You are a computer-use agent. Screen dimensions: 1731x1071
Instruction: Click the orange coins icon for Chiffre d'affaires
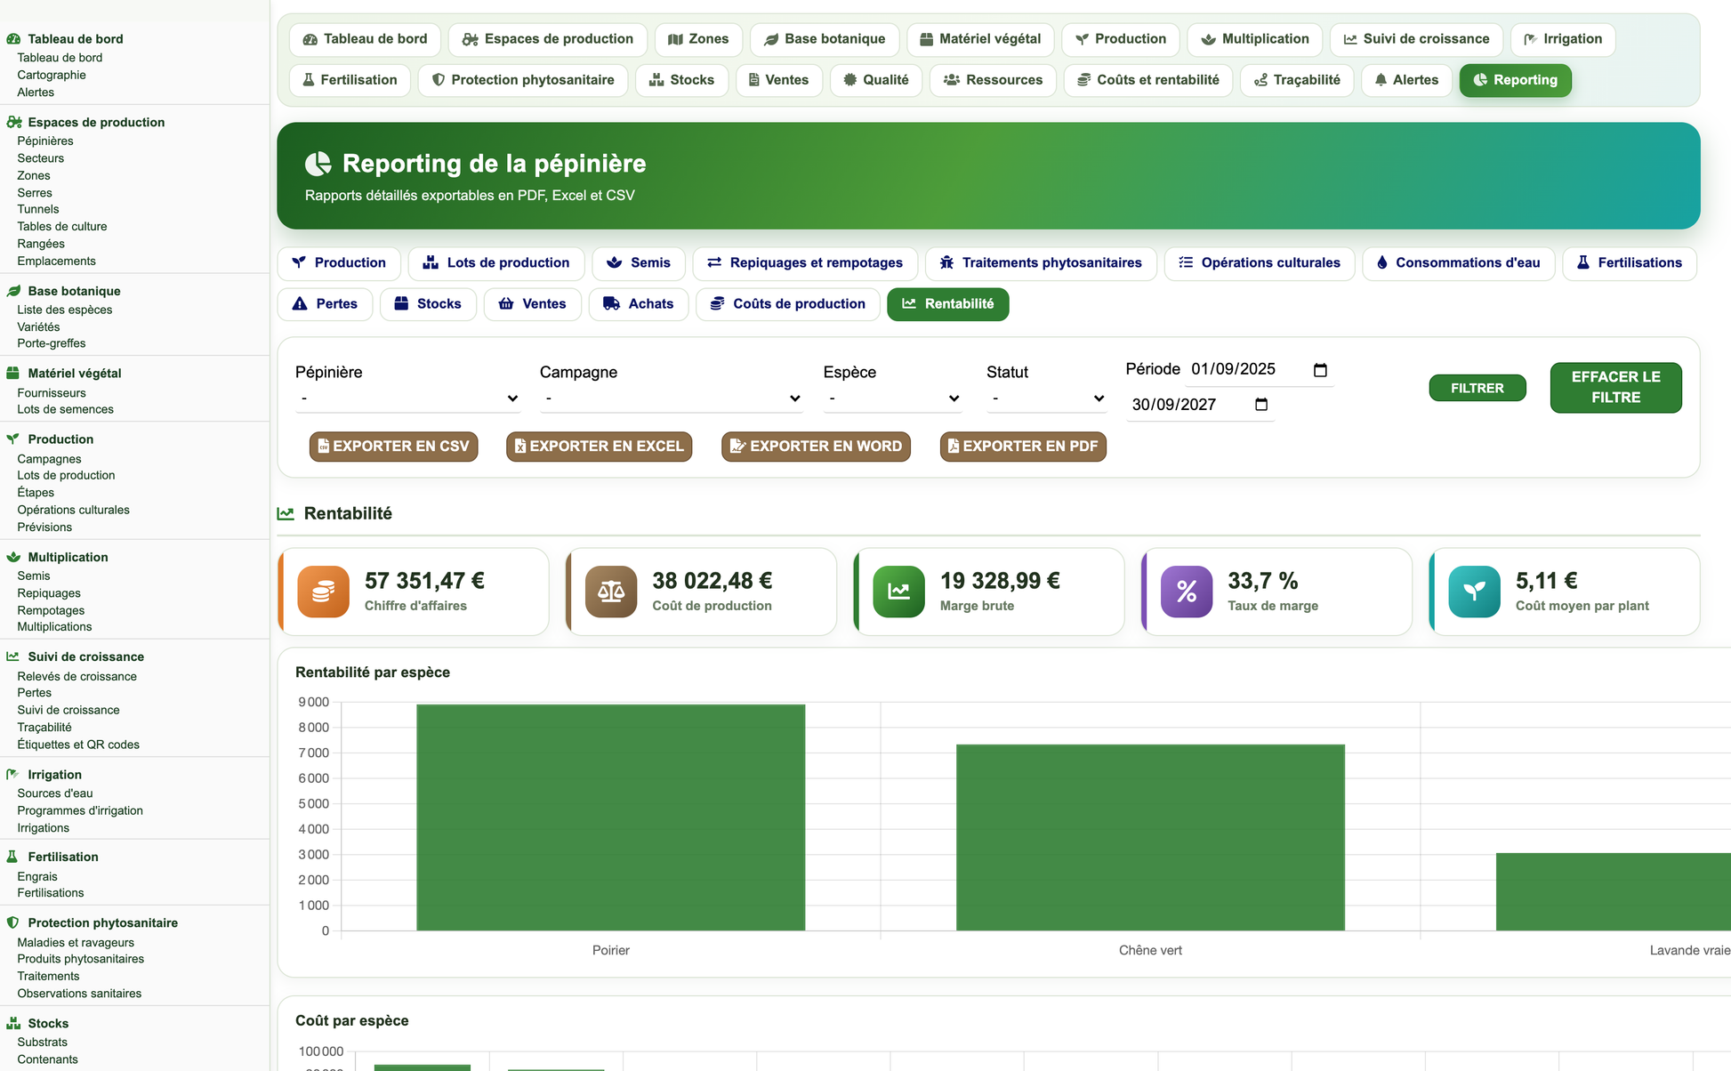click(323, 592)
